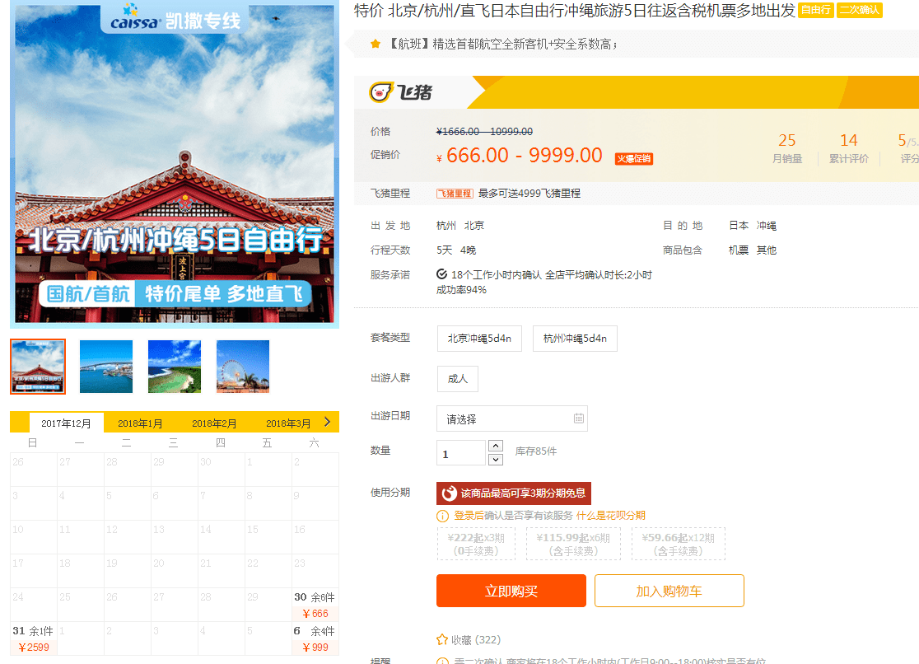Increase quantity with the up arrow
Viewport: 919px width, 664px height.
click(496, 446)
